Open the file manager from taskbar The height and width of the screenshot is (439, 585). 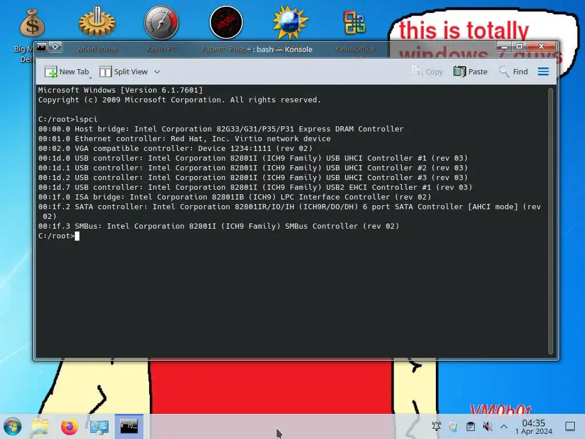40,426
